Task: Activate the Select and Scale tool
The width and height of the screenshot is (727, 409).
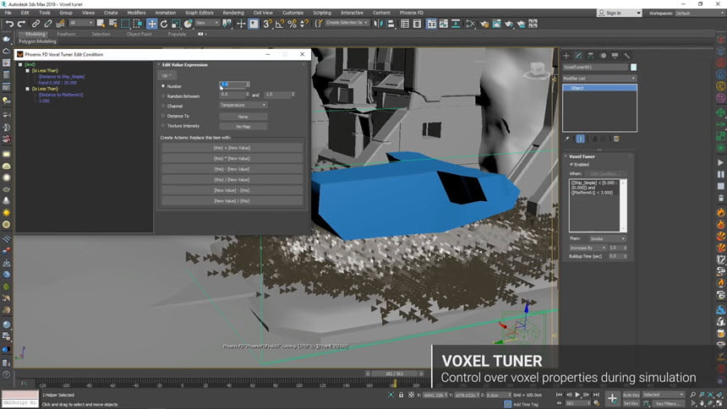Action: click(x=176, y=24)
